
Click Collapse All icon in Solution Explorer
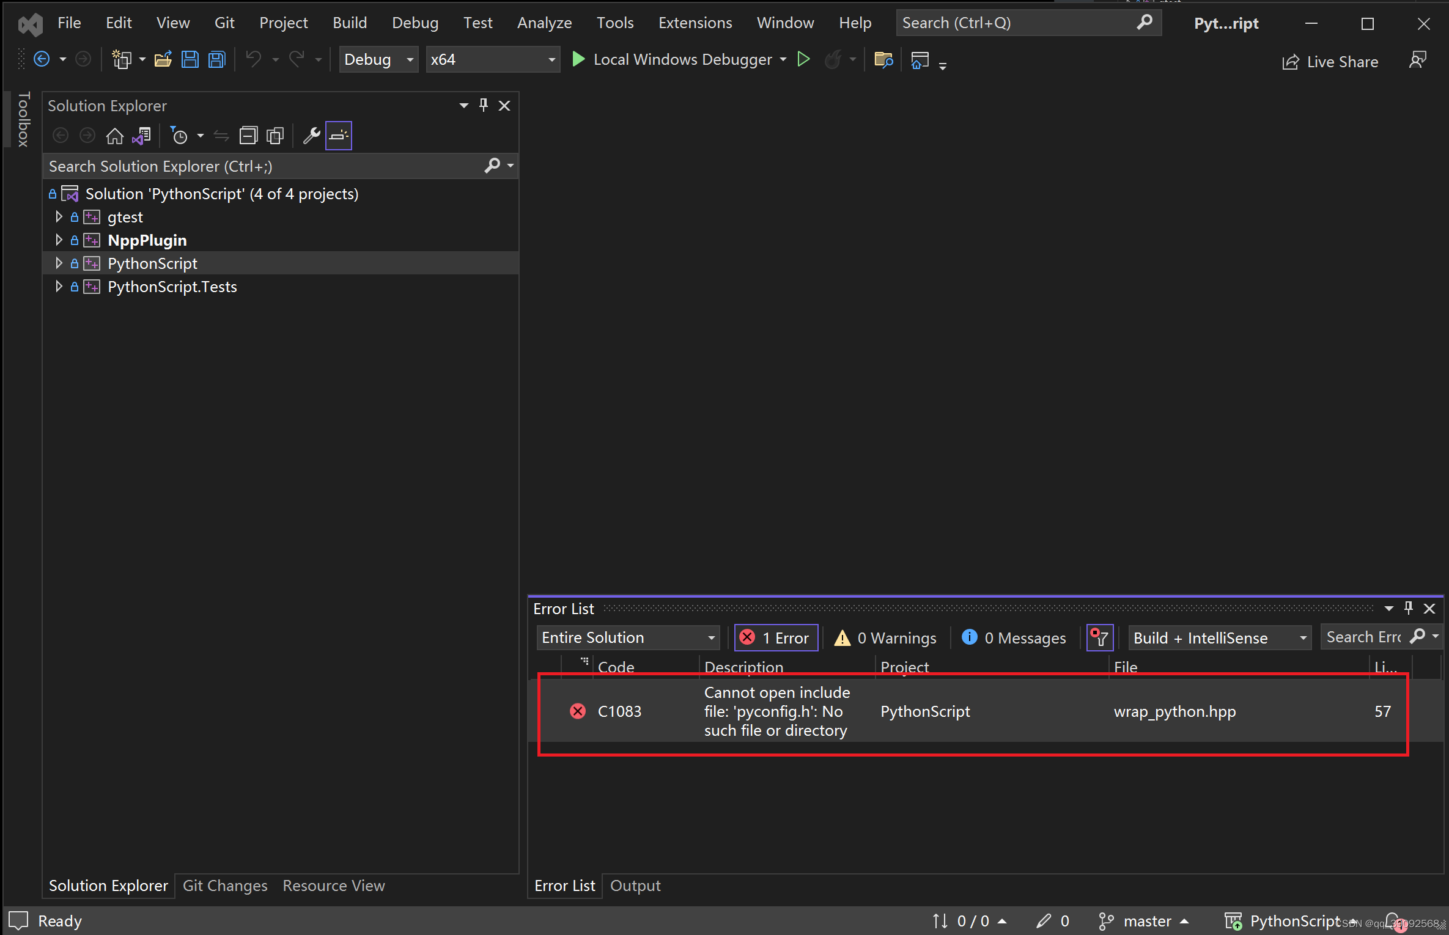point(248,136)
